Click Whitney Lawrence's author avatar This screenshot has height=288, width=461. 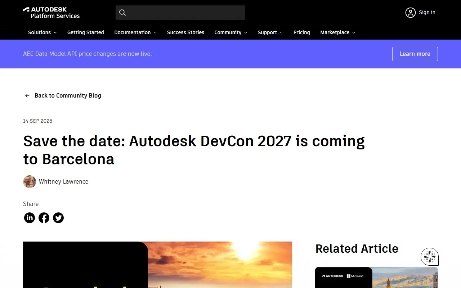pyautogui.click(x=30, y=182)
